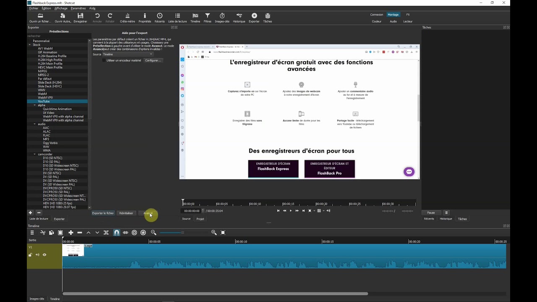
Task: Open player zoom dropdown arrow
Action: pos(314,211)
